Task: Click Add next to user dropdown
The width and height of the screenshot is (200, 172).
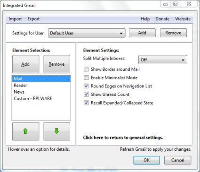Action: (x=142, y=33)
